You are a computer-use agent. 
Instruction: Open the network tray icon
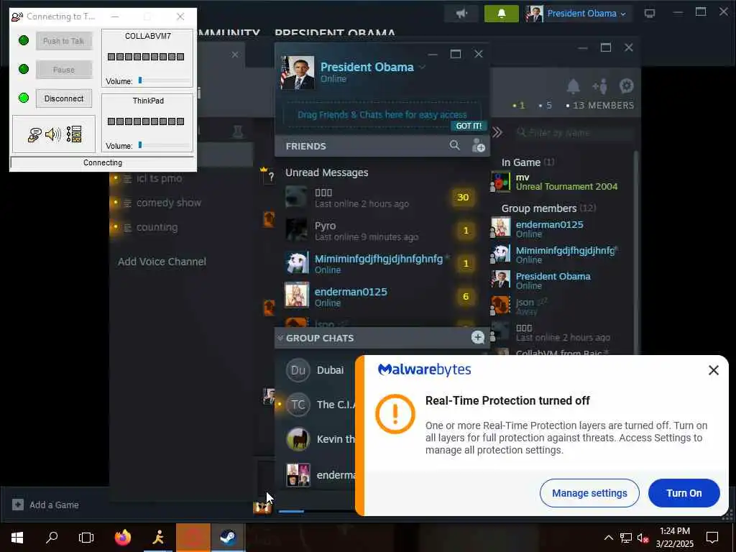626,538
